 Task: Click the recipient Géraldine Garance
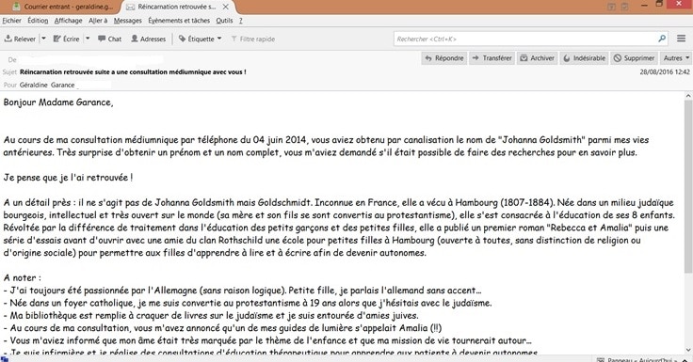[x=47, y=85]
